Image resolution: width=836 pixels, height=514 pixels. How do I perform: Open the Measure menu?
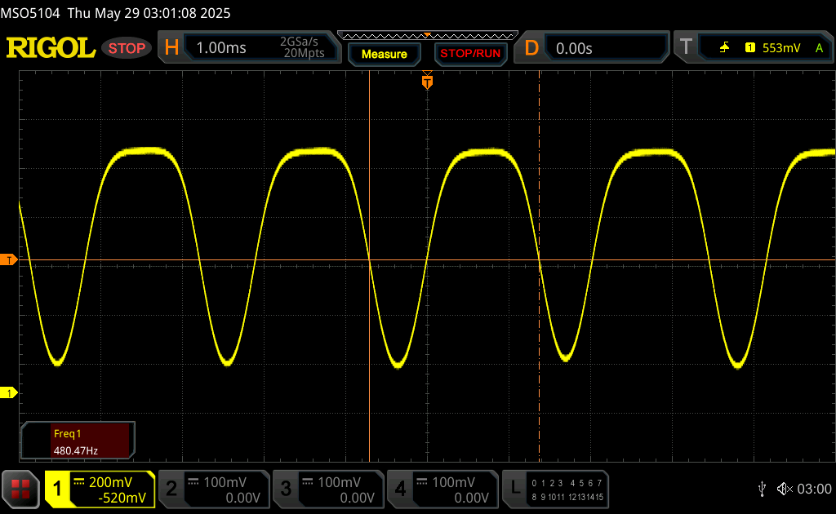click(385, 55)
